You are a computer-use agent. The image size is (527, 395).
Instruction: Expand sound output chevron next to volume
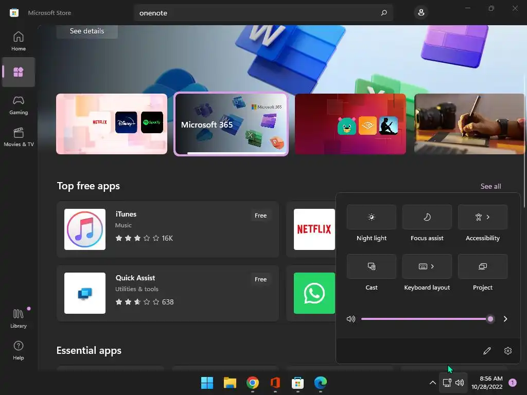tap(505, 319)
